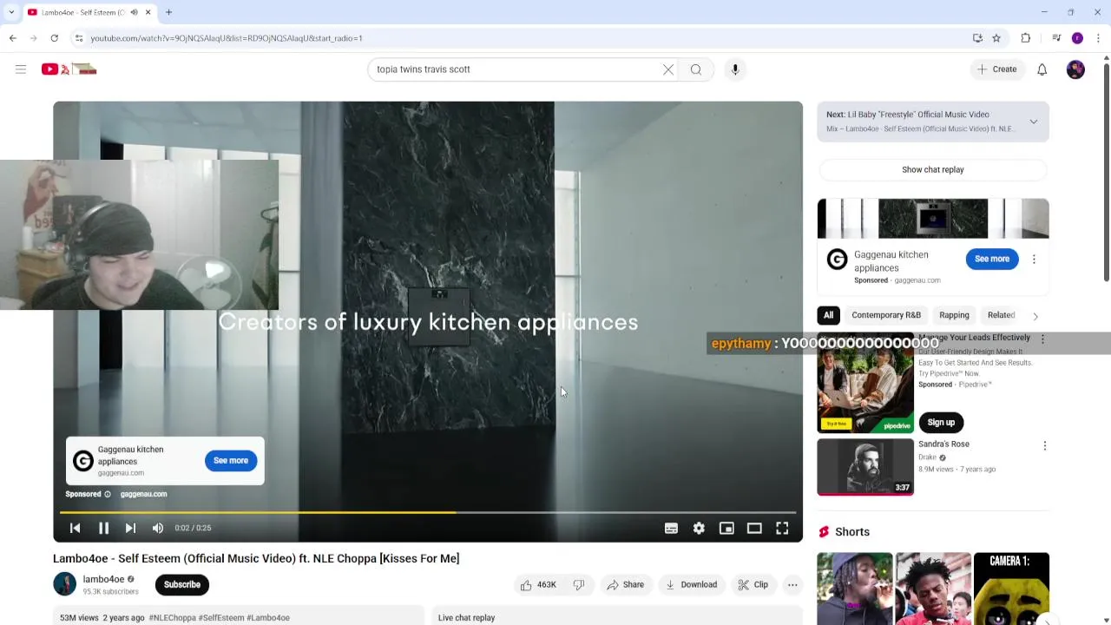Image resolution: width=1111 pixels, height=625 pixels.
Task: Open Sandra's Rose video options menu
Action: tap(1044, 446)
